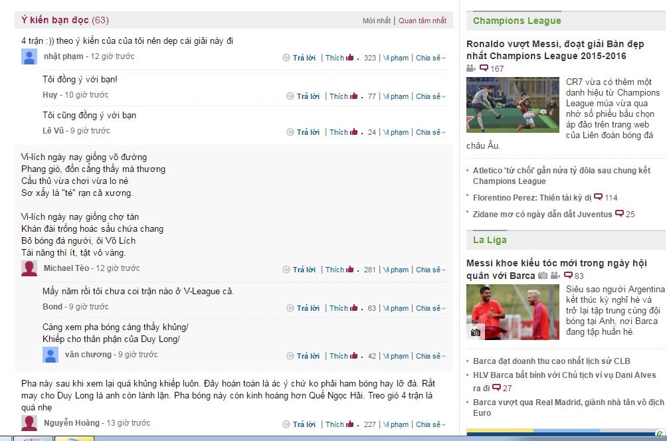The width and height of the screenshot is (667, 441).
Task: Open comment bubble icon showing 114
Action: (x=598, y=197)
